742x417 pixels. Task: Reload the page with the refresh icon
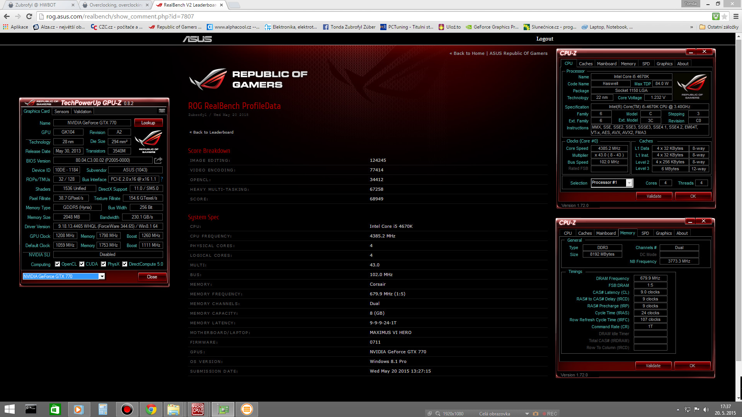coord(29,16)
